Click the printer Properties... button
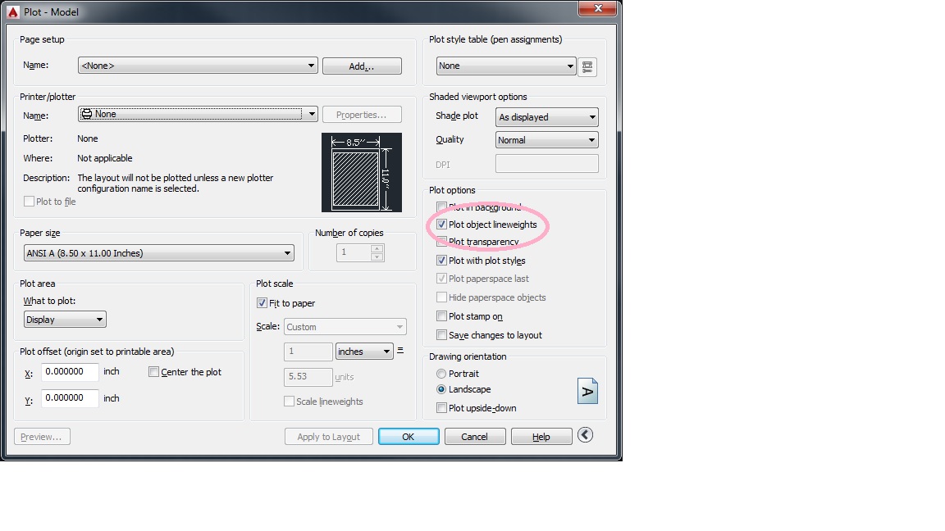 coord(362,115)
